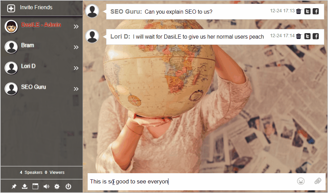This screenshot has width=328, height=193.
Task: Click the upload icon in bottom toolbar
Action: click(25, 186)
